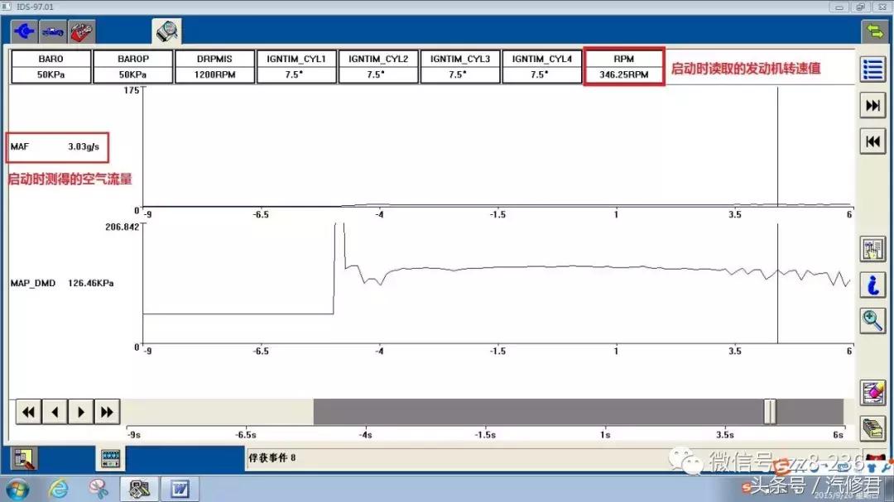
Task: Step forward one frame
Action: pos(81,411)
